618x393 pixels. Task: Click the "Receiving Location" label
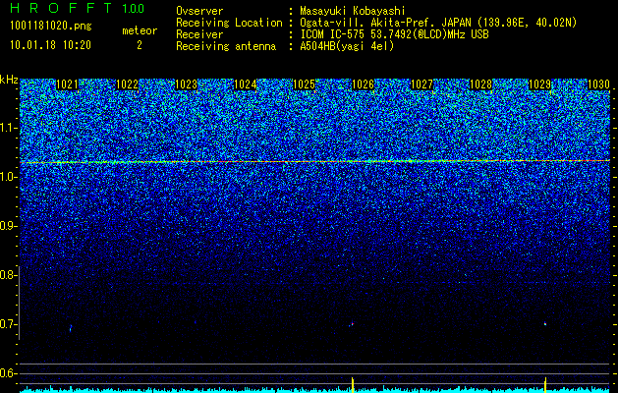click(x=229, y=23)
